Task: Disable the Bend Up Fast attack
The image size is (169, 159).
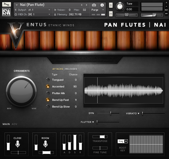Action: (x=48, y=100)
